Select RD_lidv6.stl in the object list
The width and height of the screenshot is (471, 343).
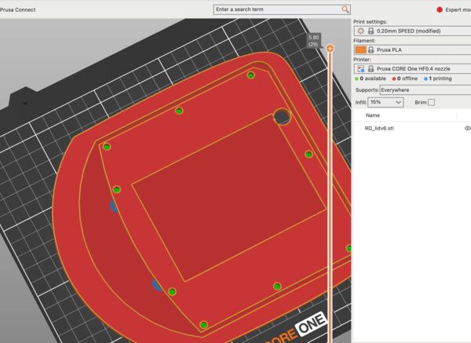point(379,128)
